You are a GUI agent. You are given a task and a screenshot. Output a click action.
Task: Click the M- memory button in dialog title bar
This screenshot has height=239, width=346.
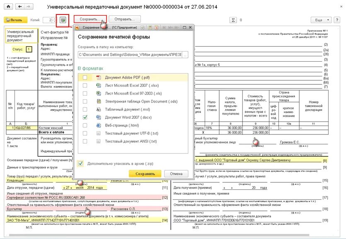point(177,28)
